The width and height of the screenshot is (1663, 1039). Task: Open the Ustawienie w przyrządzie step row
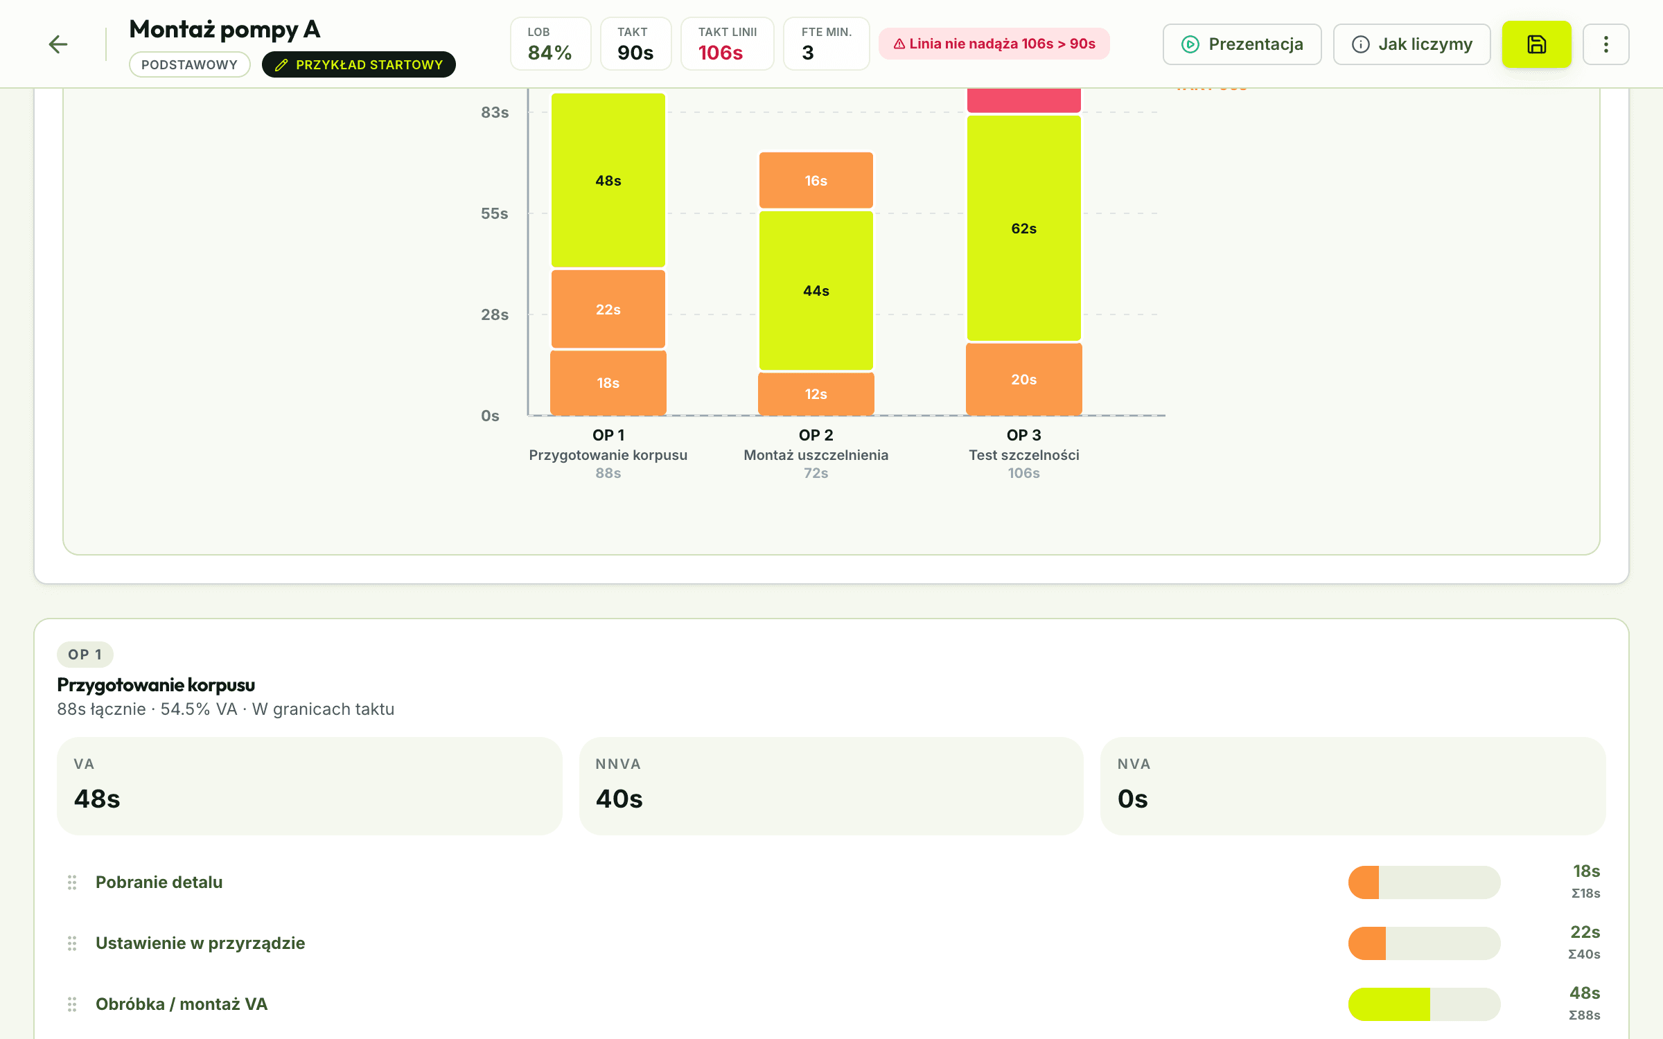(x=831, y=943)
